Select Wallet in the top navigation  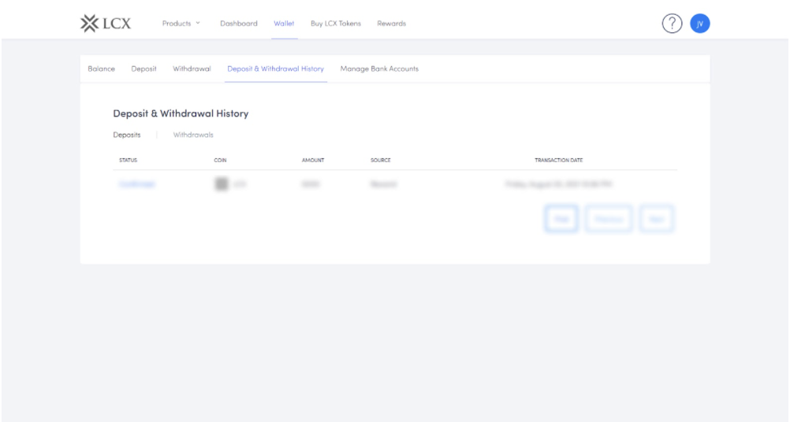tap(284, 24)
